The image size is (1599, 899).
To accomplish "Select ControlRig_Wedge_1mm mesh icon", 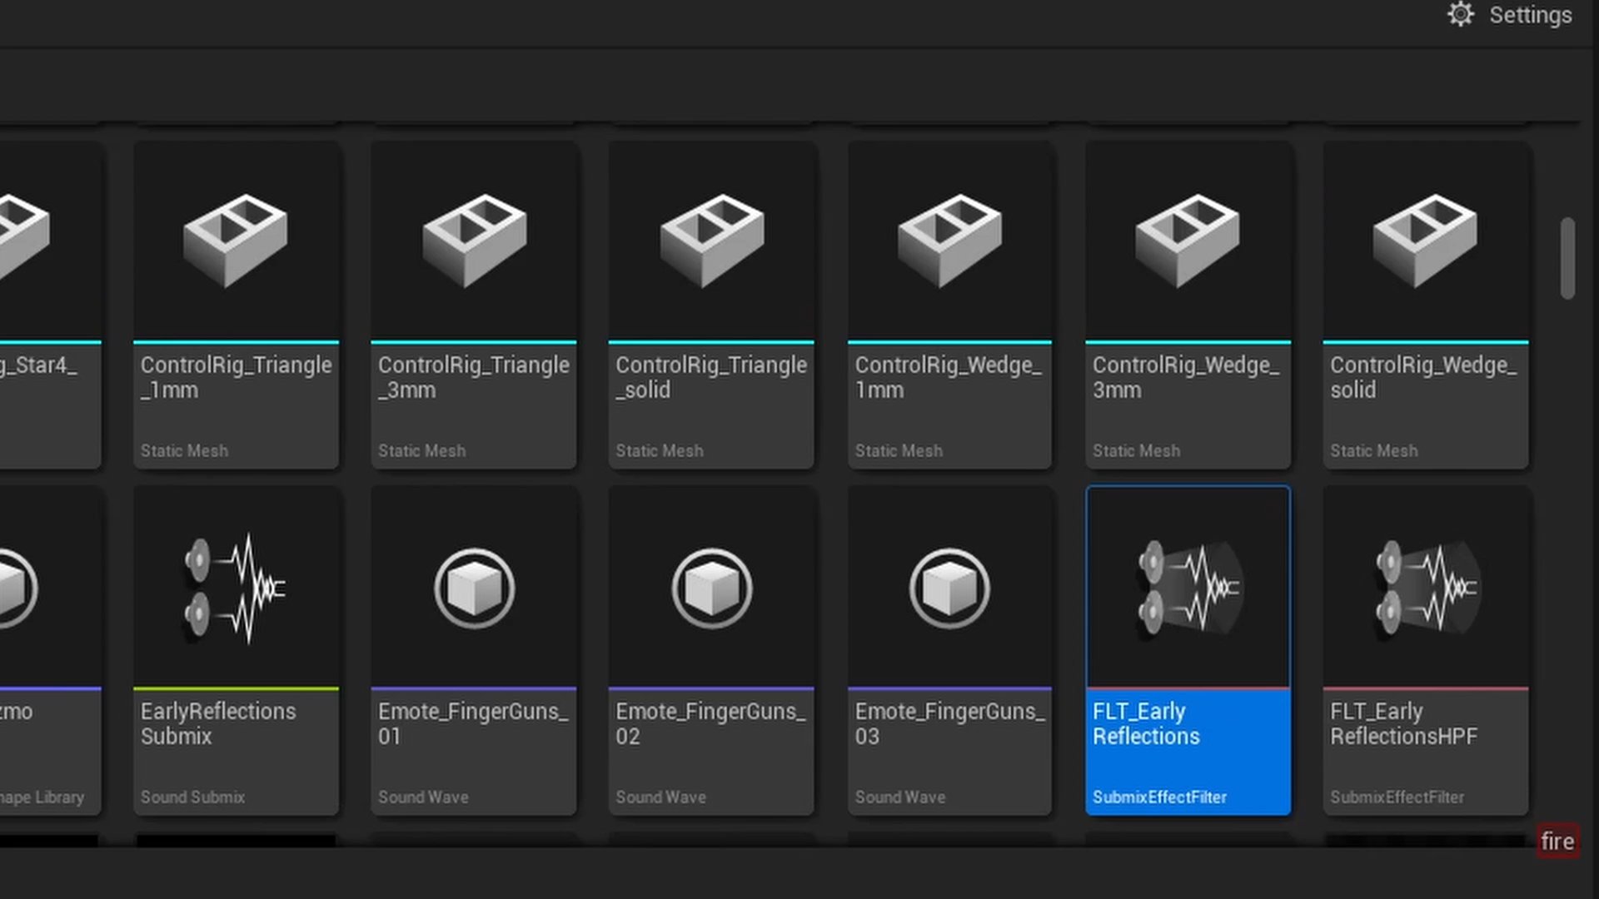I will 949,241.
